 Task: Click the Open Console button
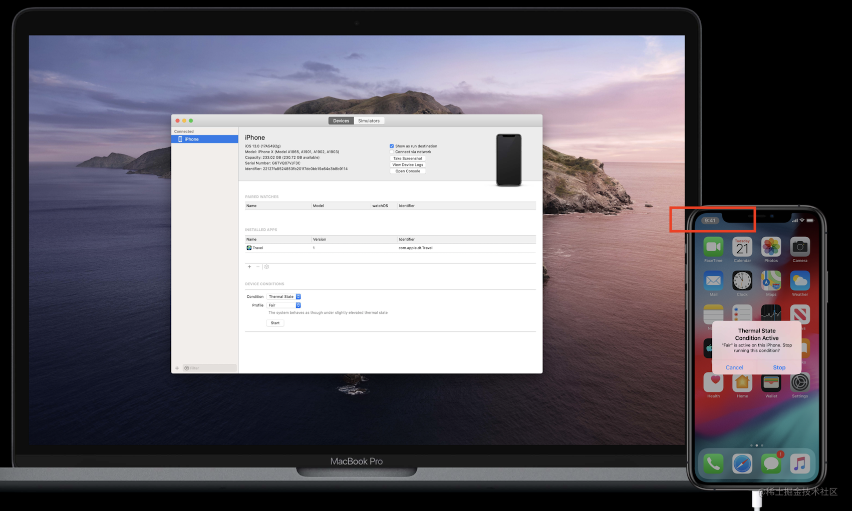point(408,171)
